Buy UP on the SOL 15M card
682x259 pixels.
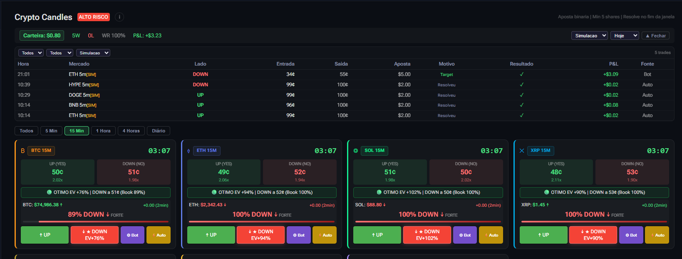377,235
